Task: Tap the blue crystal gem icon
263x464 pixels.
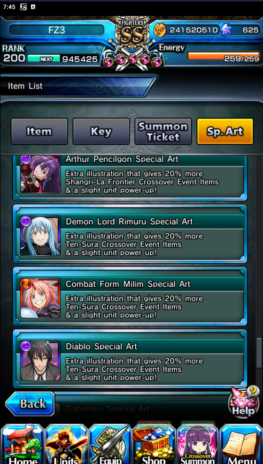Action: tap(226, 30)
